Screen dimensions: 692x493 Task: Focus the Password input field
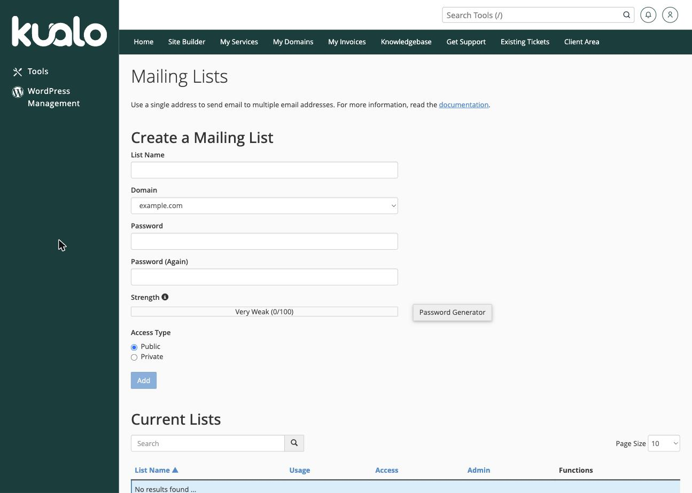tap(265, 241)
